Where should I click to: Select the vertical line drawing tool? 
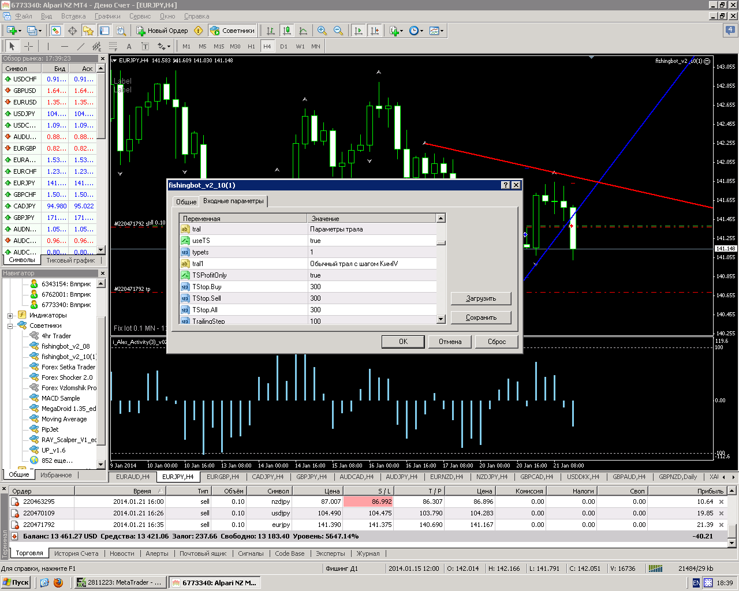point(48,46)
